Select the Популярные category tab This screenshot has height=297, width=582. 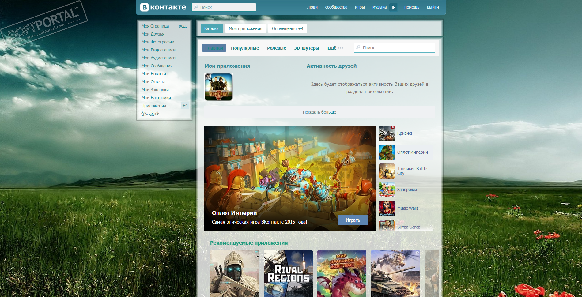tap(245, 48)
